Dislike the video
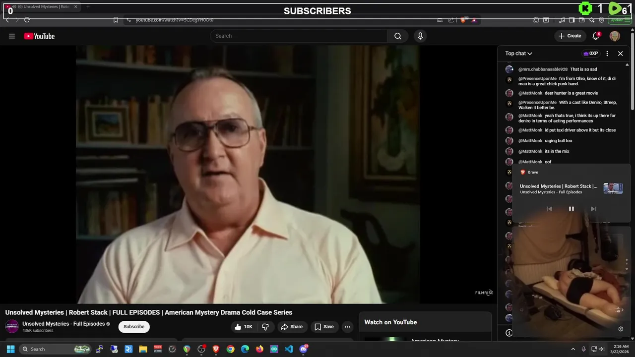 pyautogui.click(x=265, y=327)
